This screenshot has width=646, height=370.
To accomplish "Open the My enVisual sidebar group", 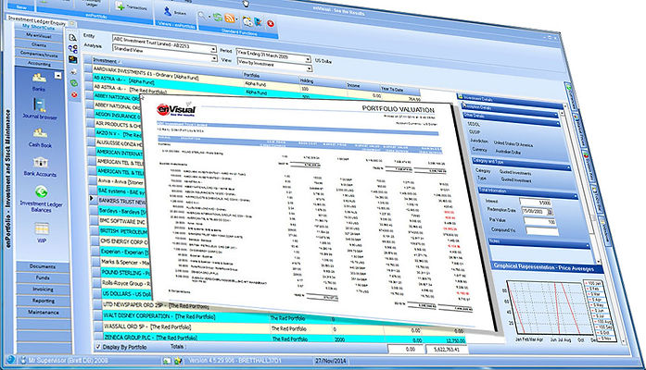I will (39, 36).
